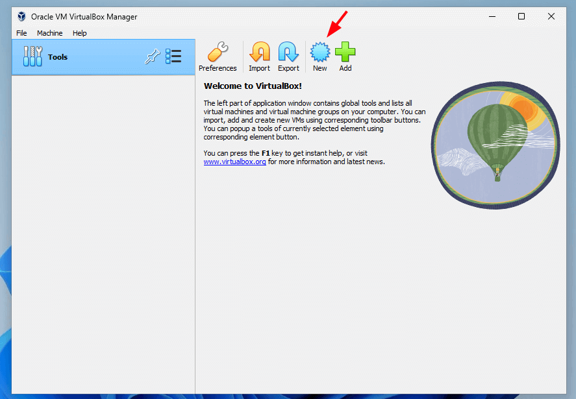This screenshot has width=576, height=399.
Task: Open the File menu
Action: [21, 33]
